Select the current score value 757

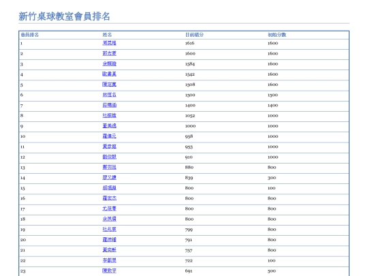pos(189,250)
